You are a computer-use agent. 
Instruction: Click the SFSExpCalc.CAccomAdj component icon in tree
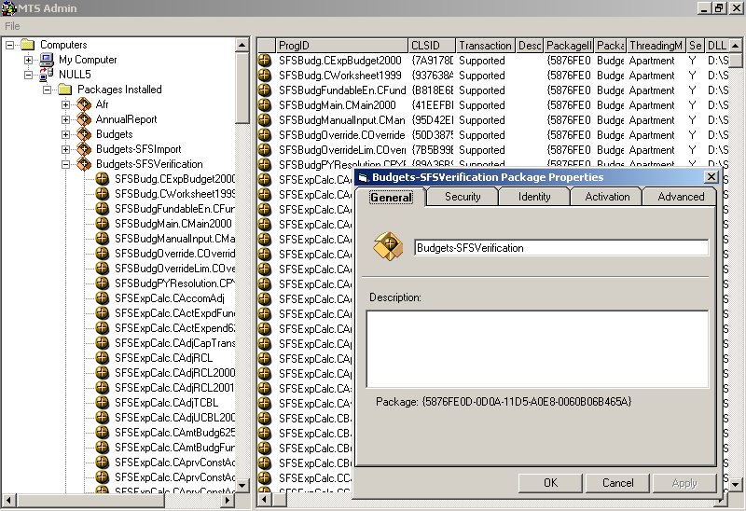(103, 298)
